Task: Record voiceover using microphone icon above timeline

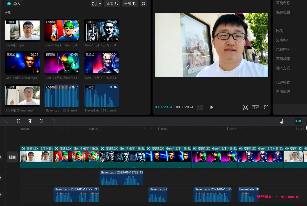Action: (281, 121)
